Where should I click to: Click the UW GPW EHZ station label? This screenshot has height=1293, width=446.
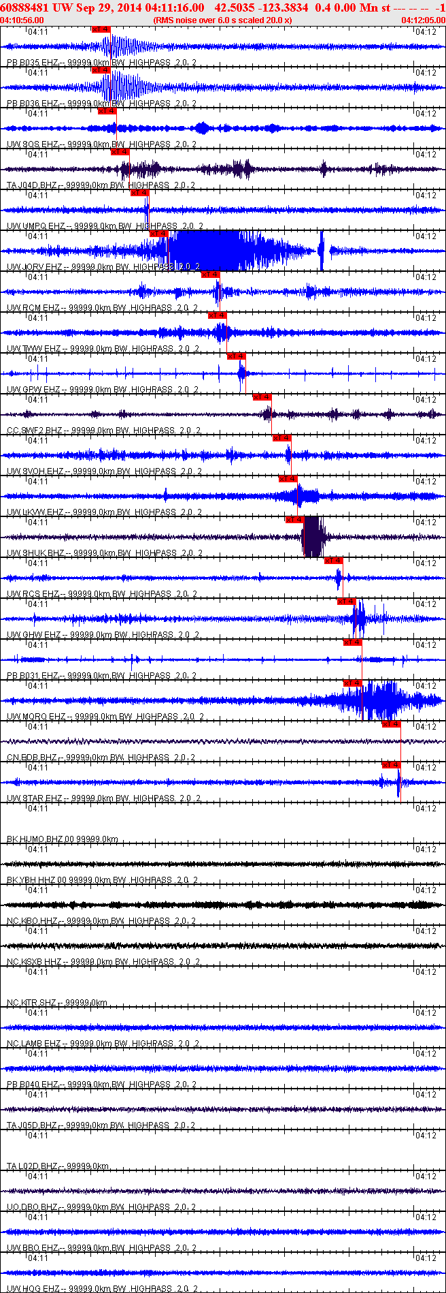pos(103,390)
